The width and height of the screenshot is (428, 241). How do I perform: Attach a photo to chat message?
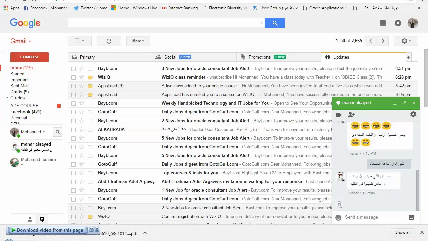pos(412,218)
